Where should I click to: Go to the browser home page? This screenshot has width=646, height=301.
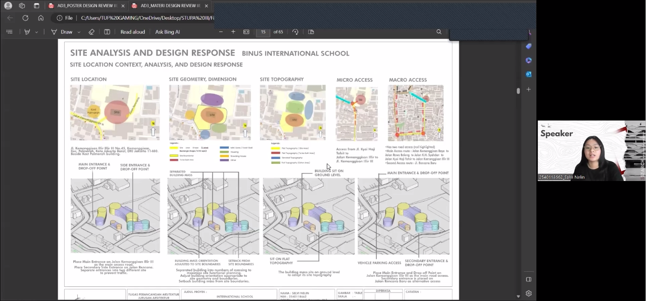click(41, 18)
